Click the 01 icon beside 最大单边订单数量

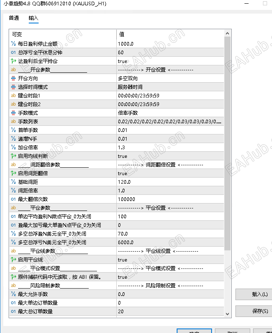(x=14, y=303)
